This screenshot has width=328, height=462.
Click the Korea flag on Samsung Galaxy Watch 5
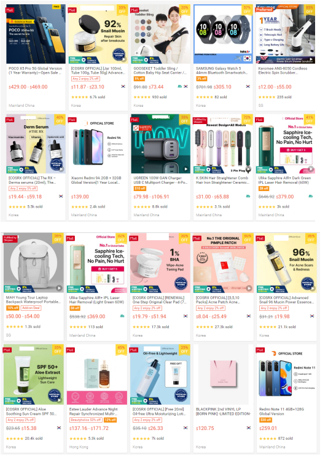click(x=248, y=87)
